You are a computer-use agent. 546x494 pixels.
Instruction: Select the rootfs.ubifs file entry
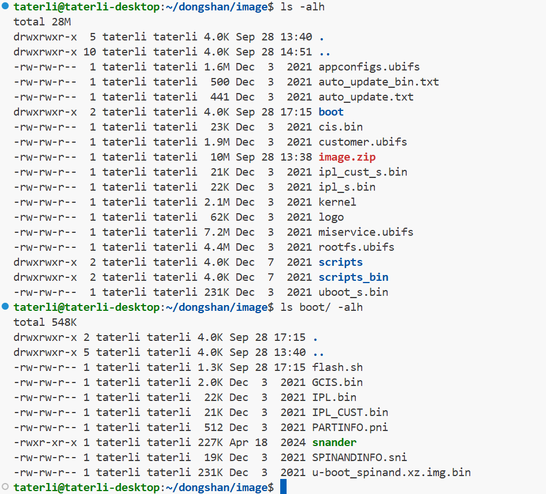coord(356,247)
